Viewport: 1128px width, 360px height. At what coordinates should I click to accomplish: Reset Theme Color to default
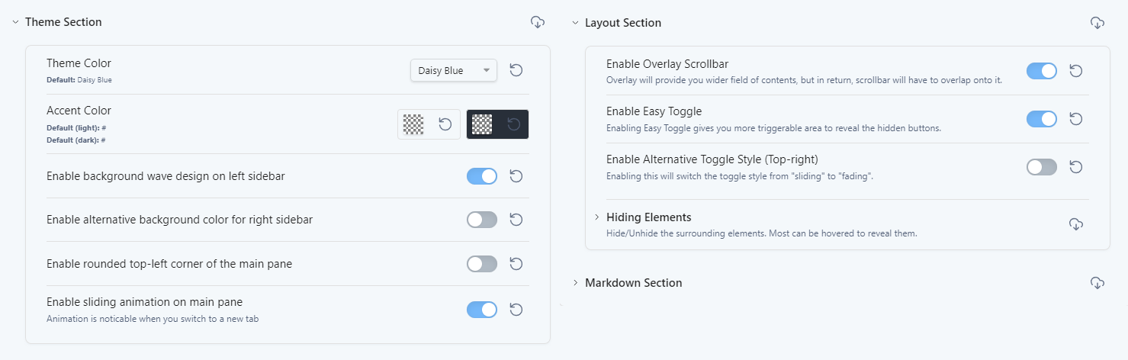[x=516, y=70]
